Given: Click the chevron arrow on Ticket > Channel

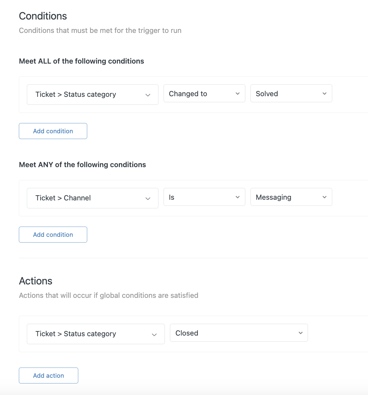Looking at the screenshot, I should click(148, 198).
